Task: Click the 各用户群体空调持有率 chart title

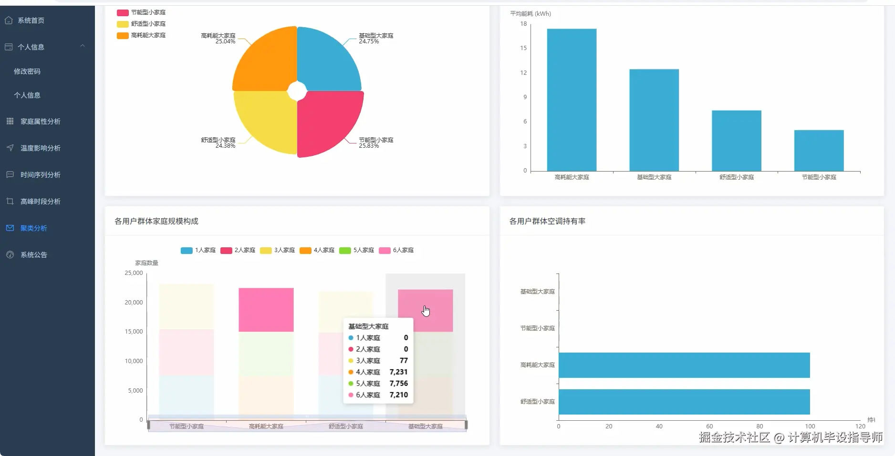Action: (x=547, y=221)
